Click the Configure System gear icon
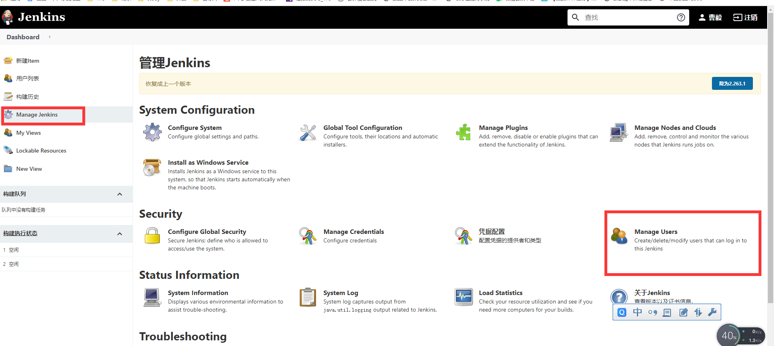 pyautogui.click(x=153, y=132)
